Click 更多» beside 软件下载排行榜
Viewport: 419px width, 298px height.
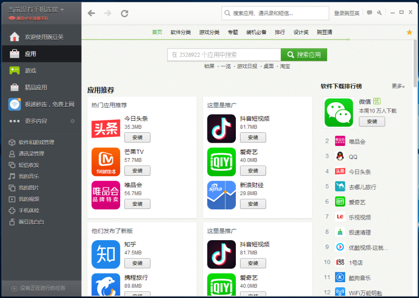[x=398, y=86]
